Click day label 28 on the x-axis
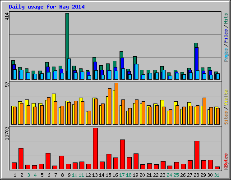This screenshot has height=180, width=231. point(196,175)
